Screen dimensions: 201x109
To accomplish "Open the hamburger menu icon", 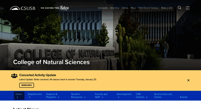I will click(188, 8).
